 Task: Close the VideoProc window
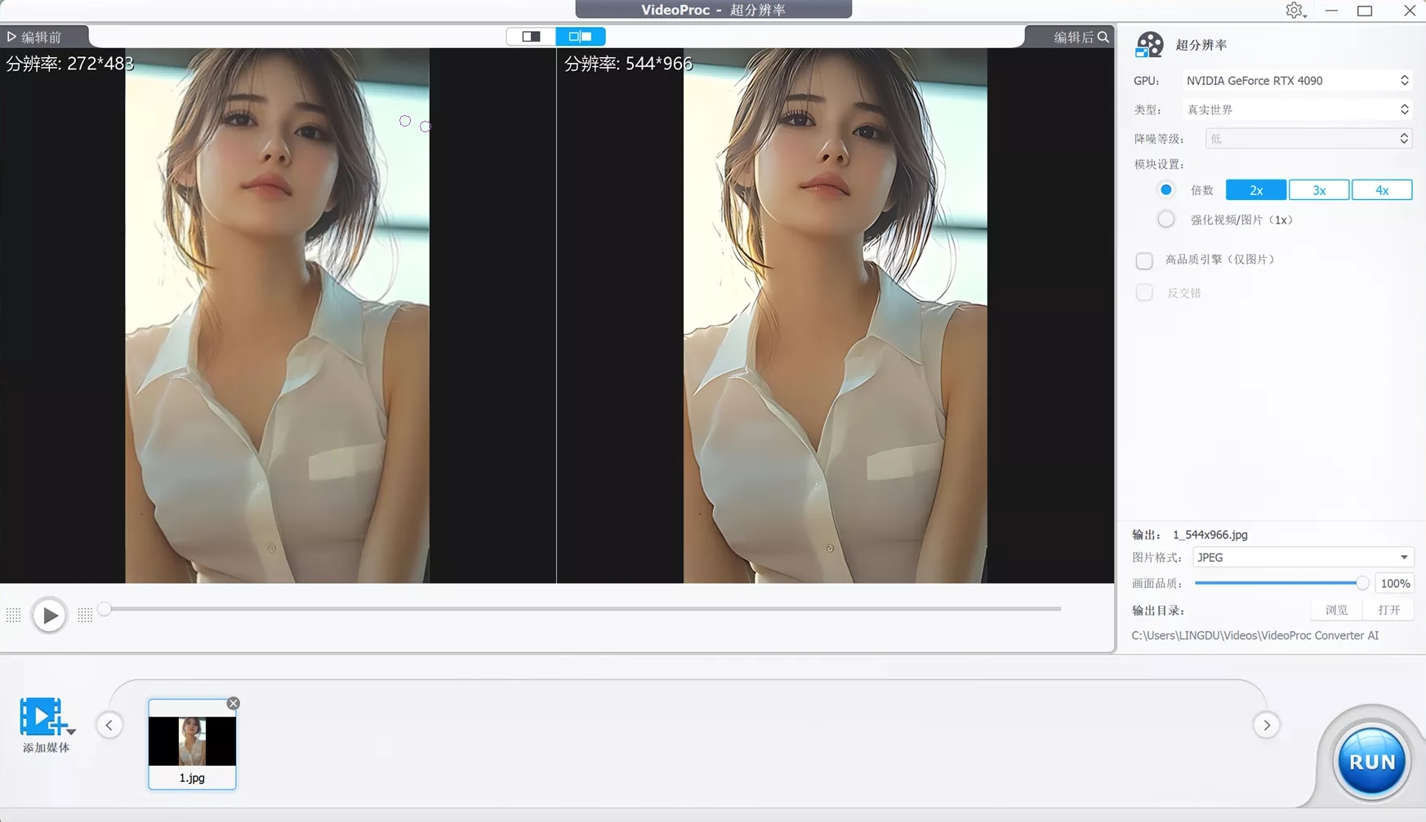(1410, 11)
